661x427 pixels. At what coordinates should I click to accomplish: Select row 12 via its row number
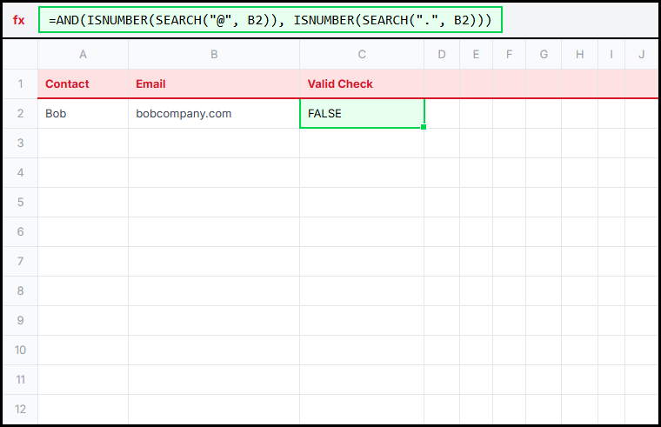pos(20,409)
